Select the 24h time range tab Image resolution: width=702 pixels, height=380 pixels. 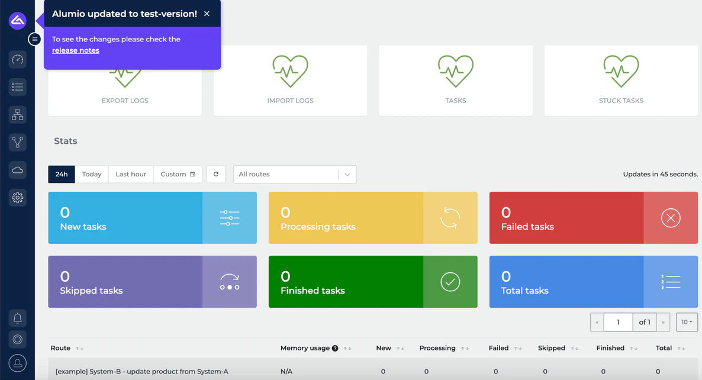[62, 174]
